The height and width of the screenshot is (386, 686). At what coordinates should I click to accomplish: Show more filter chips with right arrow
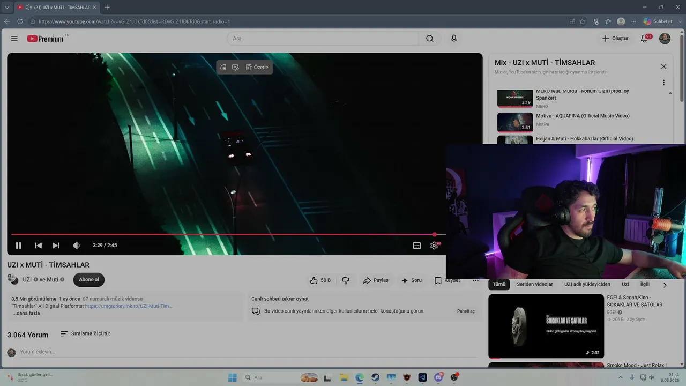coord(665,285)
